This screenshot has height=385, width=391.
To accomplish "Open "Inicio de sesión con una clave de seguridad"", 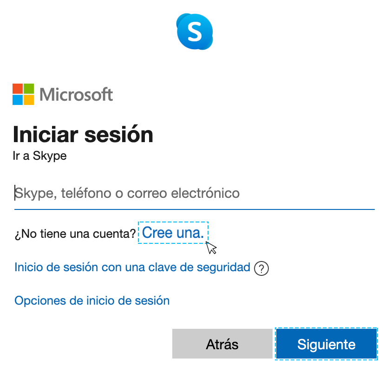I will click(x=132, y=268).
